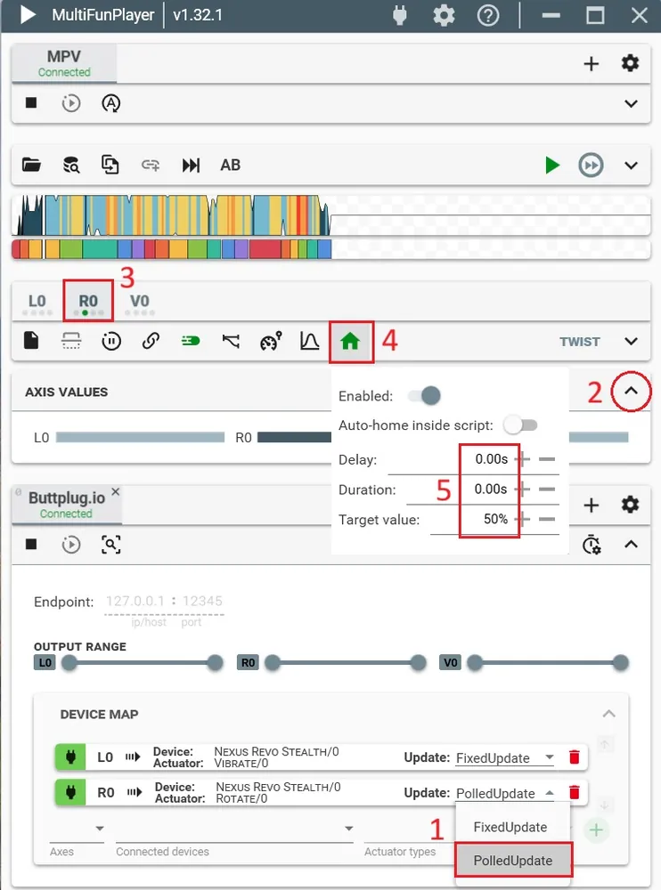Click the colored chapters bar

pos(330,249)
